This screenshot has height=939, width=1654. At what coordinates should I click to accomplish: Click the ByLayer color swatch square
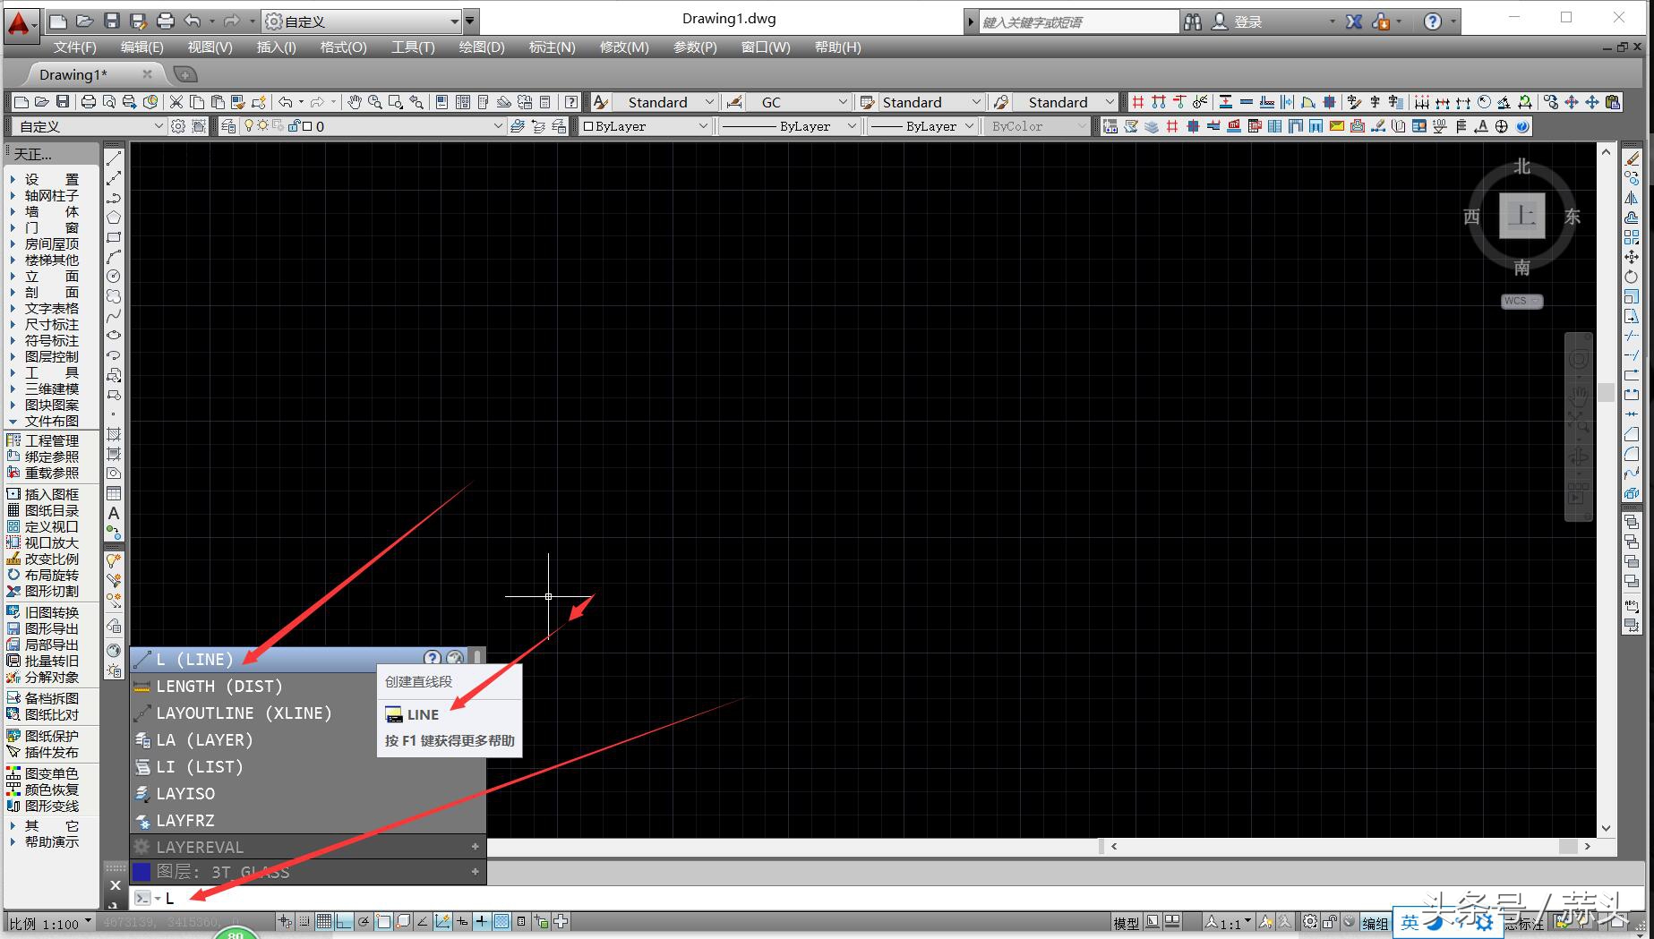pyautogui.click(x=588, y=126)
